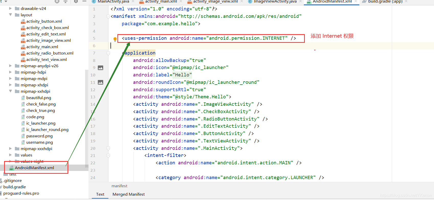Switch to the activity_main.xml tab
The height and width of the screenshot is (200, 434).
coord(161,2)
